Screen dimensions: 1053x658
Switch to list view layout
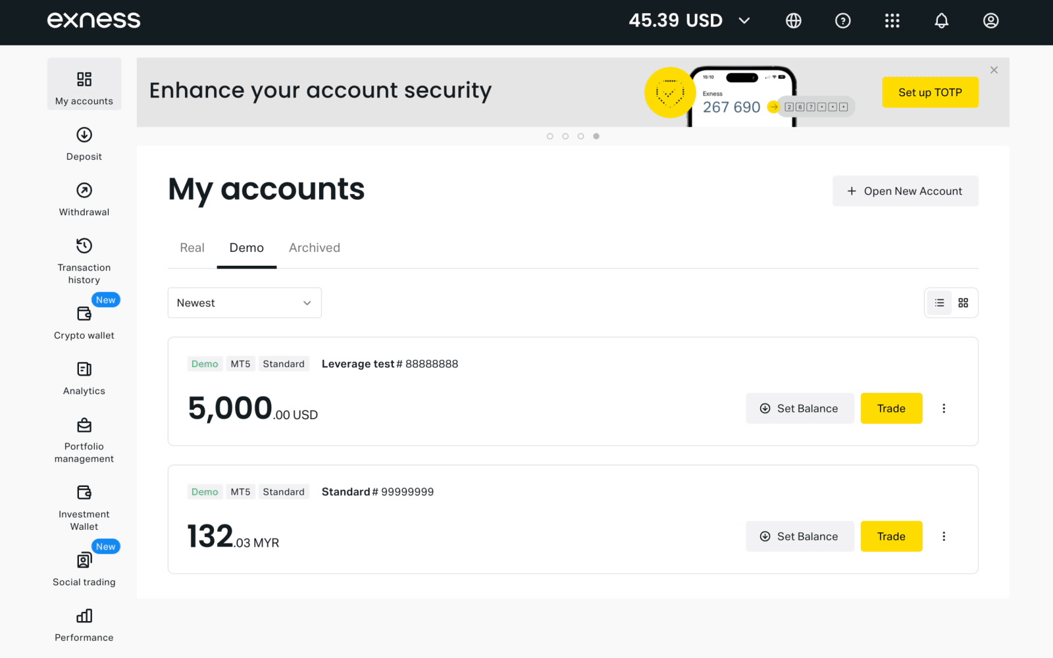(x=939, y=303)
